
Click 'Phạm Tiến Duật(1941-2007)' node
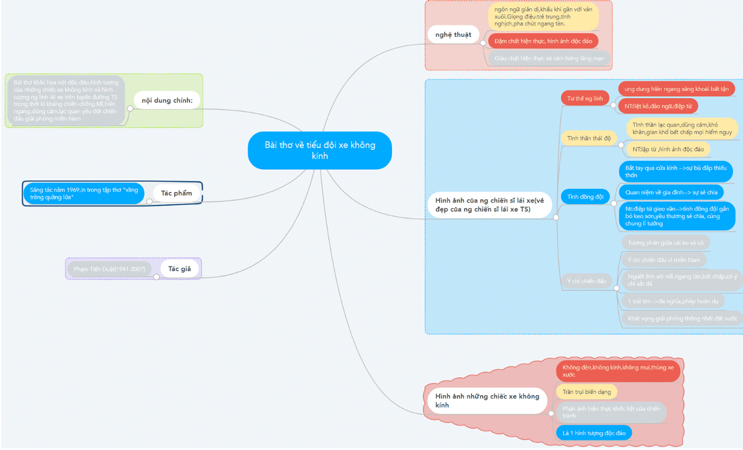[x=109, y=269]
